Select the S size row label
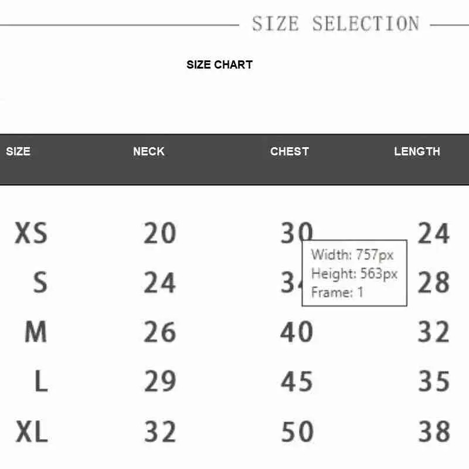469x469 pixels. pos(40,282)
